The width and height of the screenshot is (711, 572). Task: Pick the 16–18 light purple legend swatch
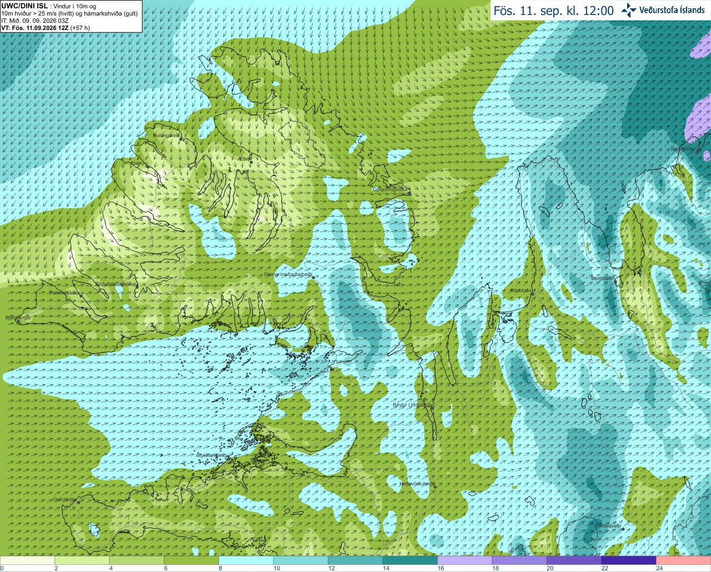coord(464,560)
